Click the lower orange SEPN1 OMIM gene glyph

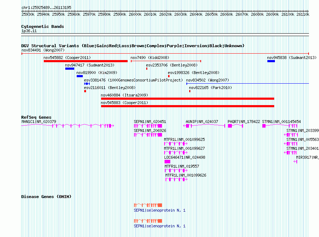pos(148,221)
